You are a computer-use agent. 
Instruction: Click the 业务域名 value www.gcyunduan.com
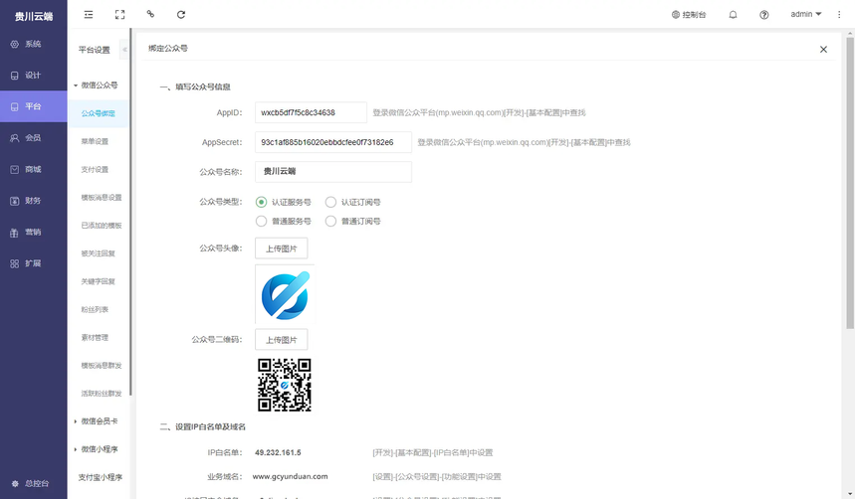290,477
